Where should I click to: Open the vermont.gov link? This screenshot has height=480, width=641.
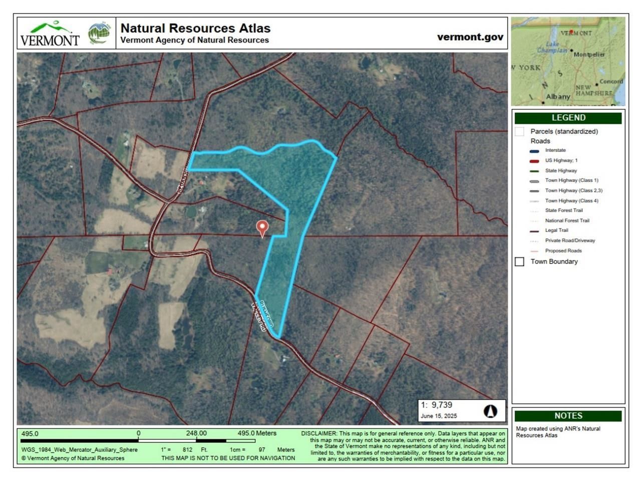pos(470,37)
